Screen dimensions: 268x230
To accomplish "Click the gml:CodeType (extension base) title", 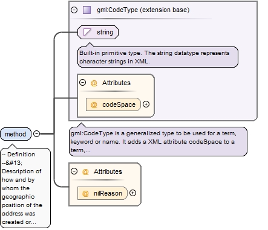I will pos(143,10).
